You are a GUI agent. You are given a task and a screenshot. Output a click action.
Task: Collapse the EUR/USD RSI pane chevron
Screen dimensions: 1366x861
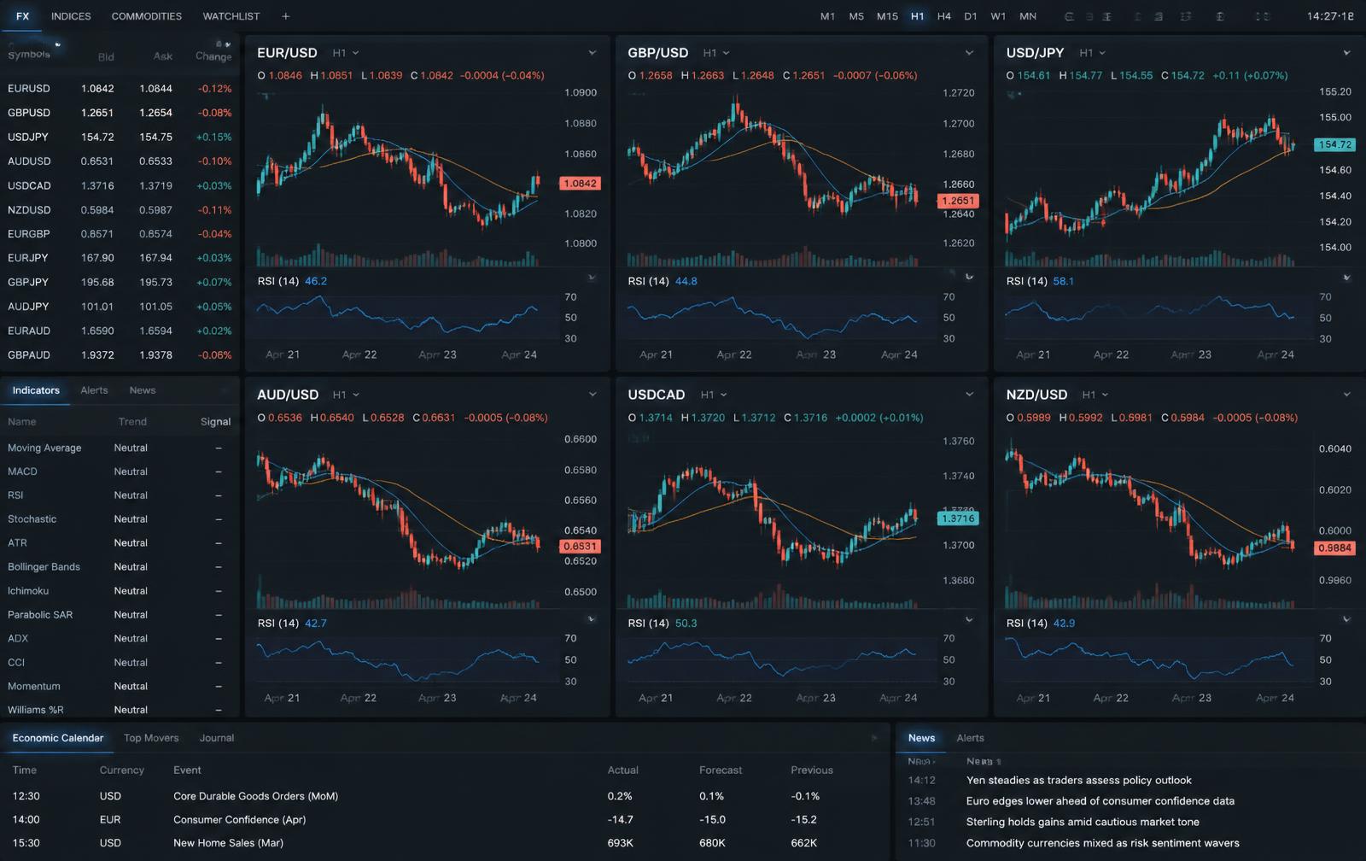click(592, 278)
